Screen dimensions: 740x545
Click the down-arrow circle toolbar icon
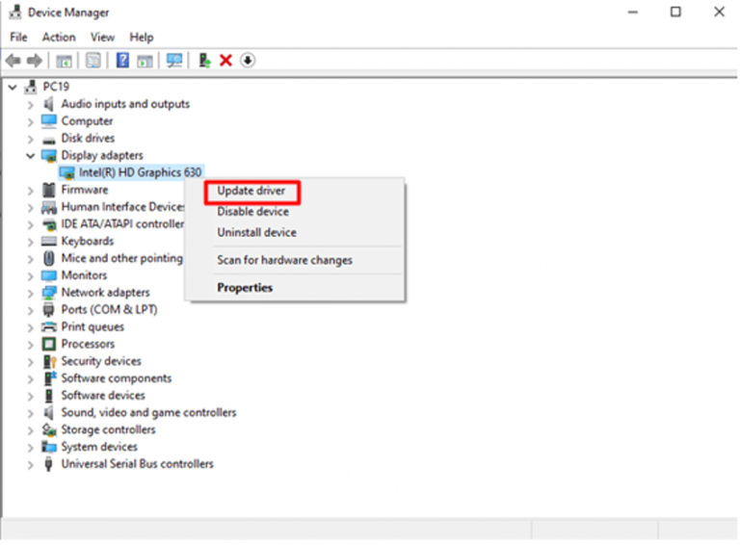pyautogui.click(x=248, y=61)
